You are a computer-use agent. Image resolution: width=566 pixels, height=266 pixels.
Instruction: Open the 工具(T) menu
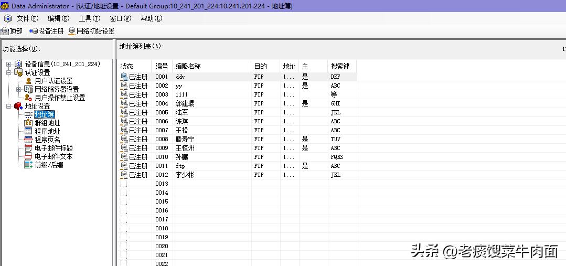(x=89, y=18)
